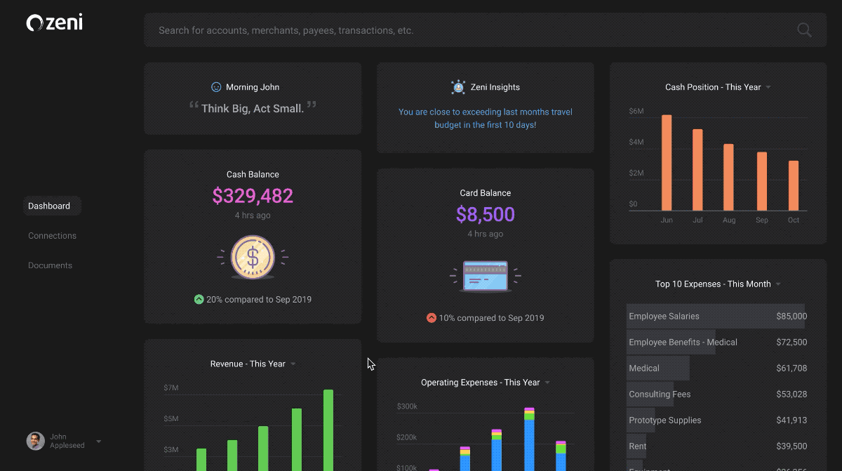This screenshot has height=471, width=842.
Task: Click the dollar coin icon on Cash Balance card
Action: pos(253,258)
